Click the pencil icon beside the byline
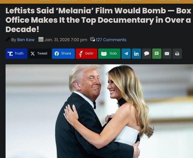 point(8,39)
